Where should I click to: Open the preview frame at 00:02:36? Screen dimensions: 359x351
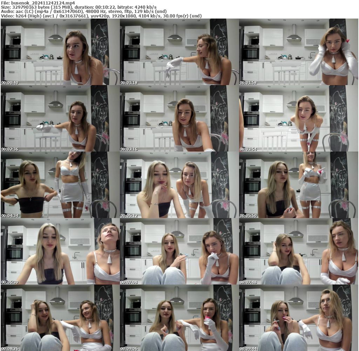coord(60,117)
